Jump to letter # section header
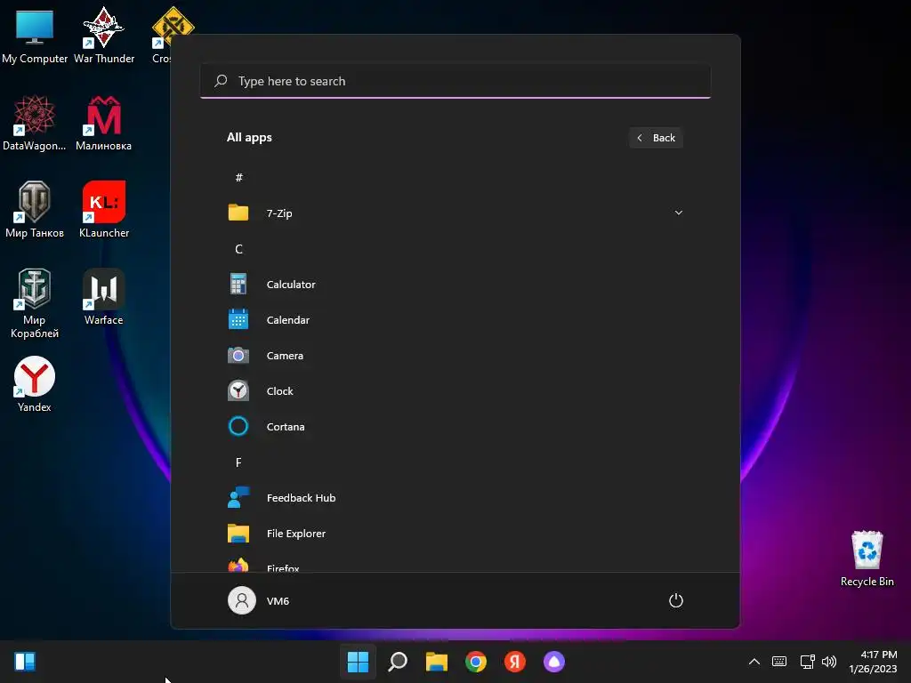911x683 pixels. click(x=238, y=178)
